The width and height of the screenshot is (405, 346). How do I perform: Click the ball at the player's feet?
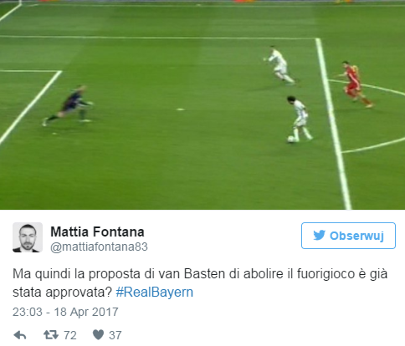point(291,139)
